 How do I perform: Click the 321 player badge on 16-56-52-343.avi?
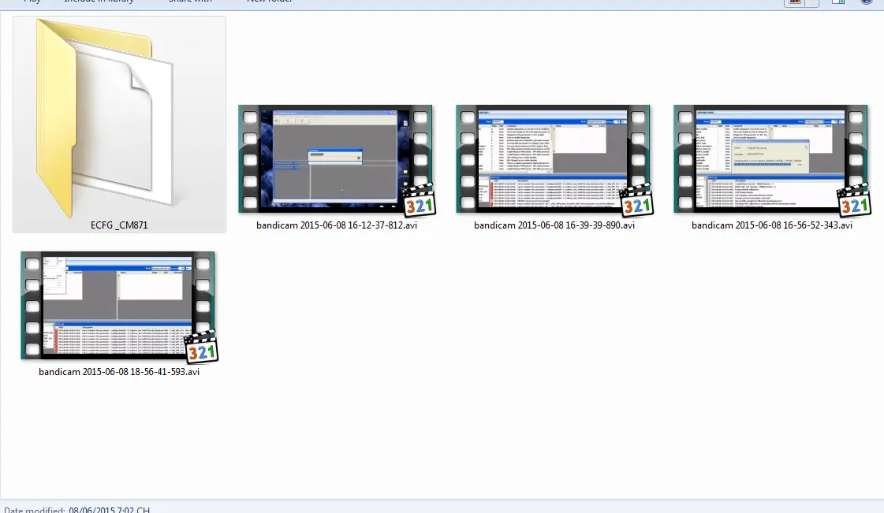pyautogui.click(x=856, y=200)
